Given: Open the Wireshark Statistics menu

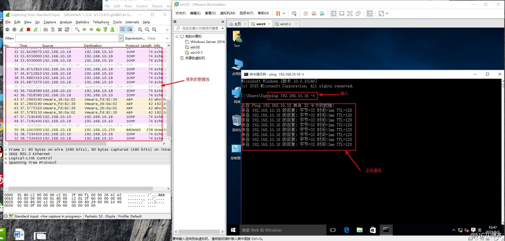Looking at the screenshot, I should click(82, 22).
